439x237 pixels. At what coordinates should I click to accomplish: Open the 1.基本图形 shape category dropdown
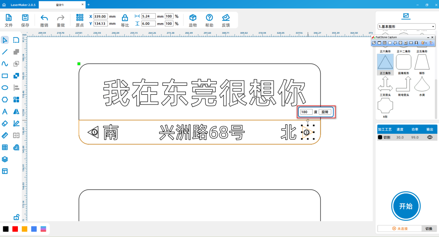click(x=433, y=26)
